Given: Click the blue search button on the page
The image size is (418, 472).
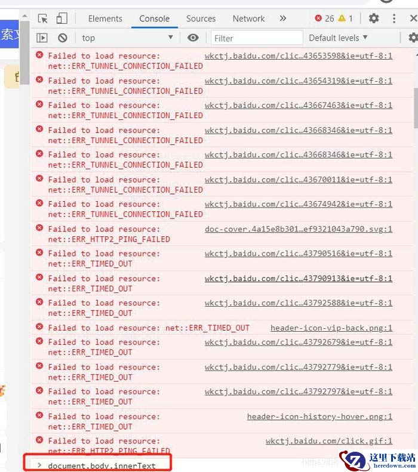Looking at the screenshot, I should coord(10,34).
